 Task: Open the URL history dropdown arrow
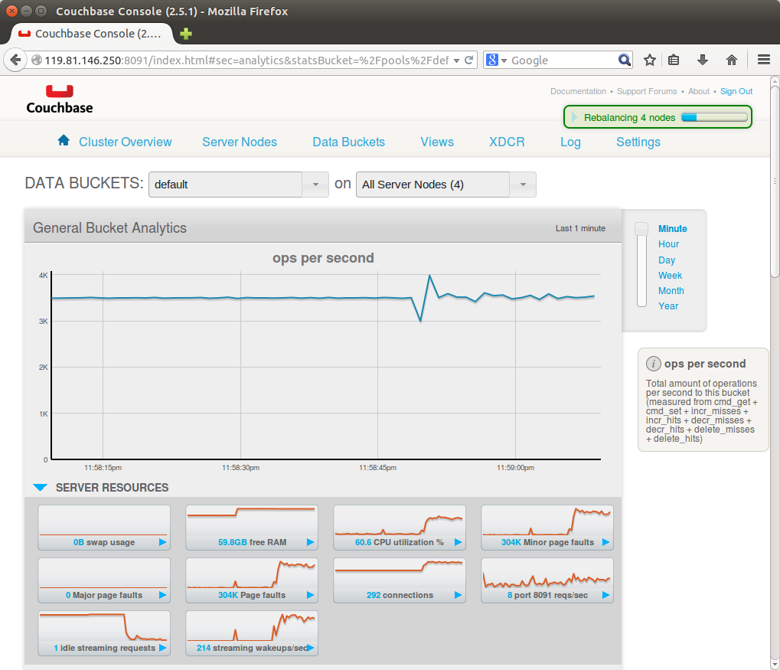pos(456,60)
